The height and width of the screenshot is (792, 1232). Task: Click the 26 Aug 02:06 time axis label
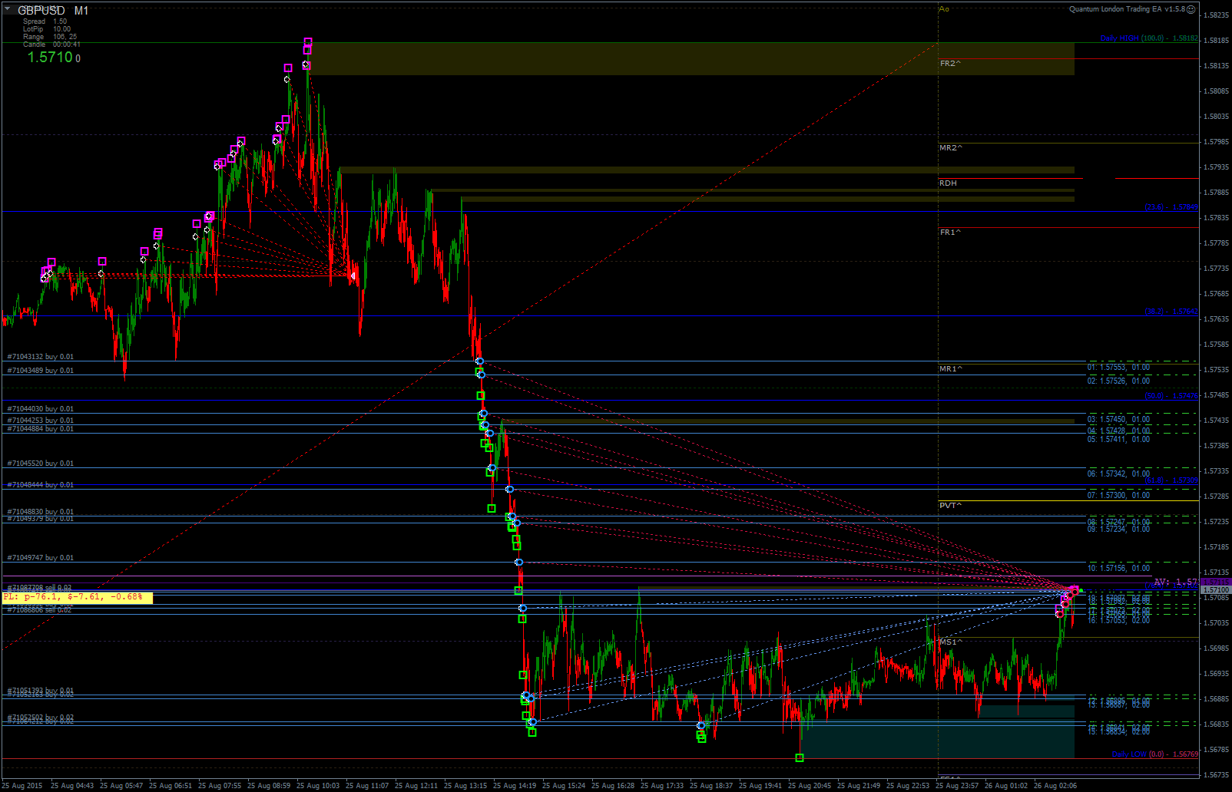(1055, 786)
